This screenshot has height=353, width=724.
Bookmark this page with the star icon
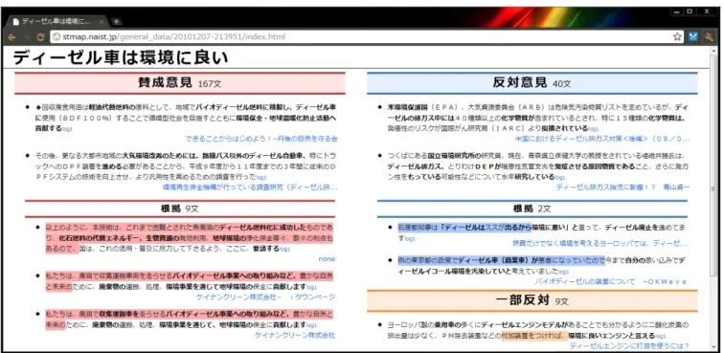pyautogui.click(x=677, y=37)
